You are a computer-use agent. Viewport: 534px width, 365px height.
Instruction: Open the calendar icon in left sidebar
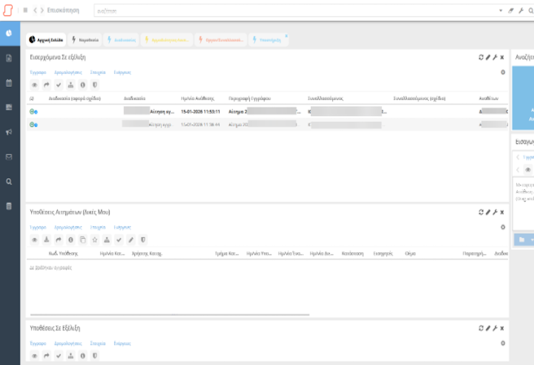(x=9, y=83)
